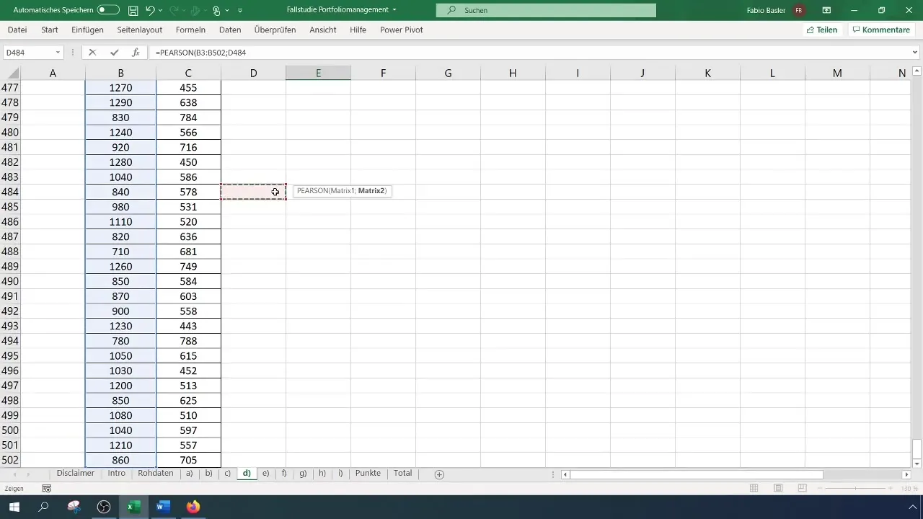The width and height of the screenshot is (923, 519).
Task: Switch to the Punkte sheet tab
Action: [368, 474]
